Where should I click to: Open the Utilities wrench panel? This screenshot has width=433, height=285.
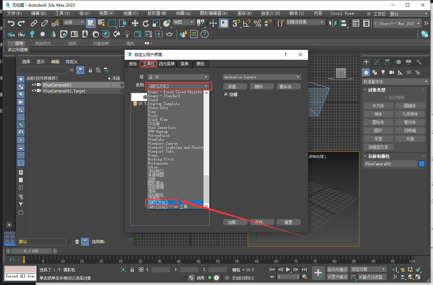point(419,62)
